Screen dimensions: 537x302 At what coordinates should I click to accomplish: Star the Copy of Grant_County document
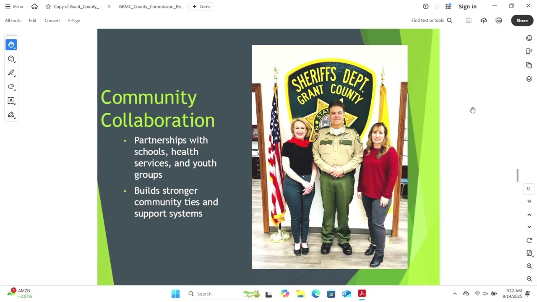pos(48,6)
